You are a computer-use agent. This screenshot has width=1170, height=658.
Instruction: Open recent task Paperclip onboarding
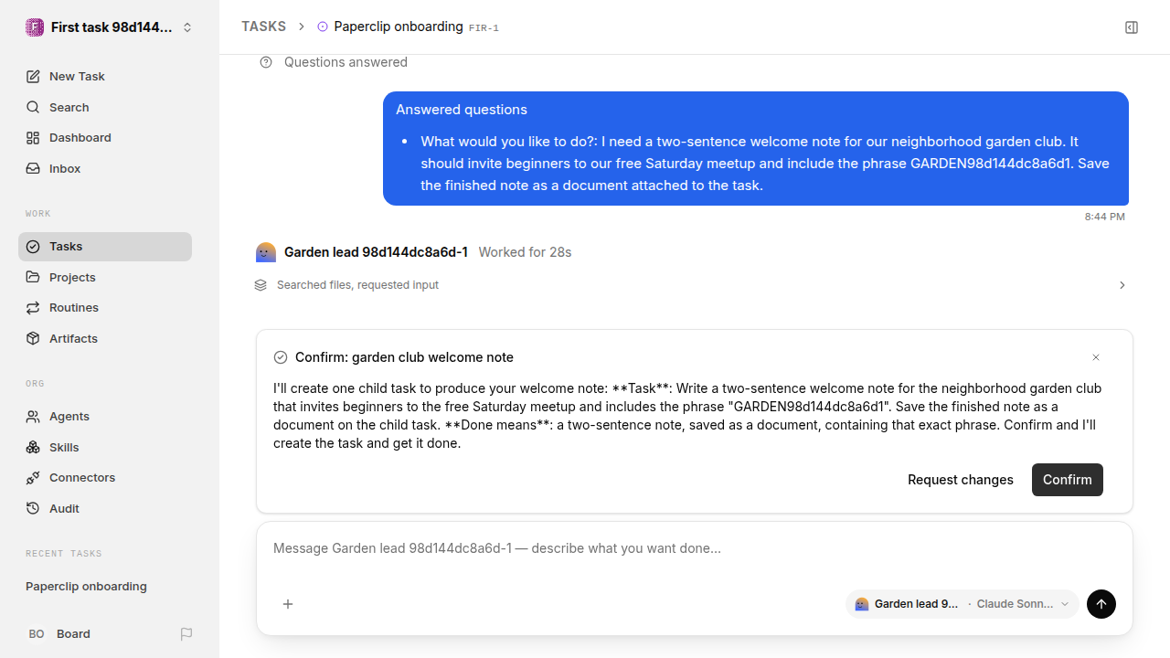tap(105, 587)
